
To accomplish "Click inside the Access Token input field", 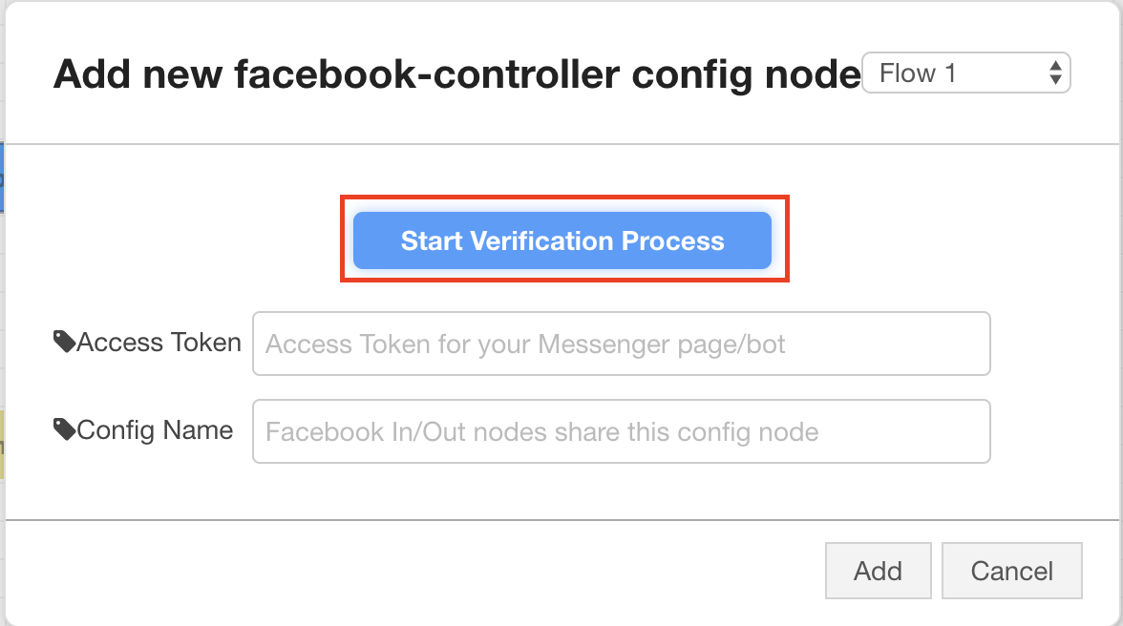I will click(621, 344).
